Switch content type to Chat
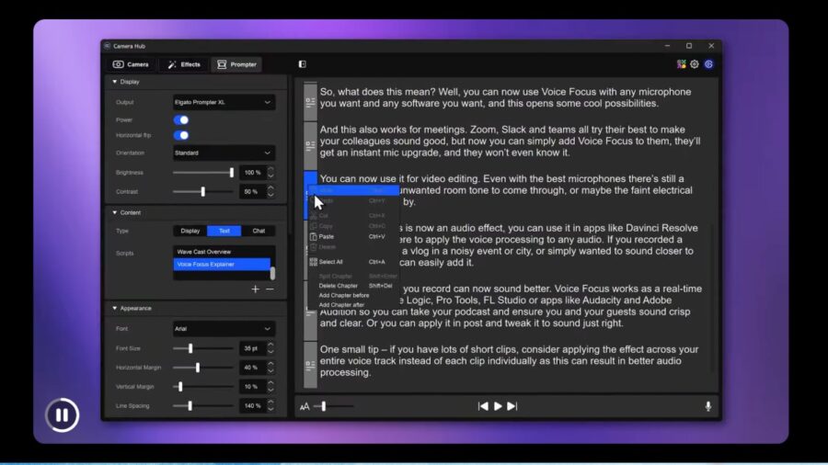This screenshot has height=465, width=828. point(259,231)
